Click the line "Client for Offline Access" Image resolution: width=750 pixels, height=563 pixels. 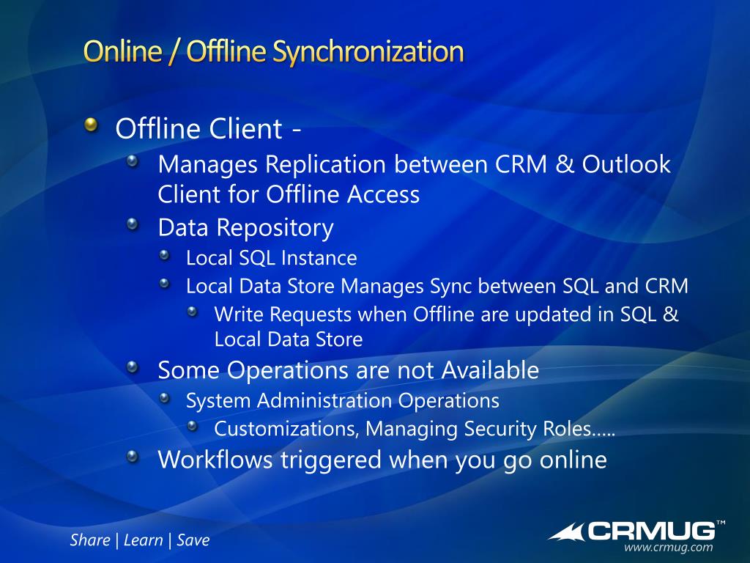point(289,194)
